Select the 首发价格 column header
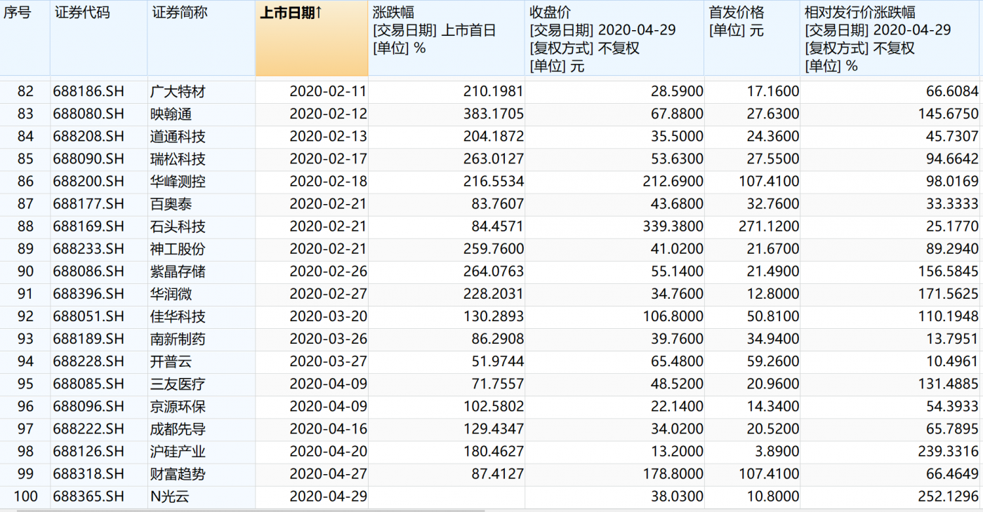This screenshot has width=983, height=512. [752, 38]
